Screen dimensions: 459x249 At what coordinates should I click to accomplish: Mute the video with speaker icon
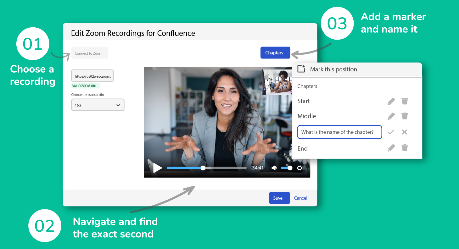[274, 168]
